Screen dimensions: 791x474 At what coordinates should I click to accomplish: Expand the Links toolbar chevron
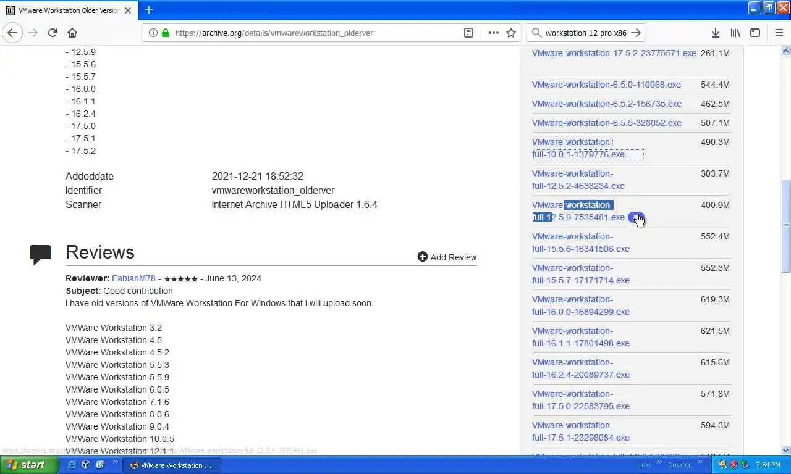pos(659,462)
